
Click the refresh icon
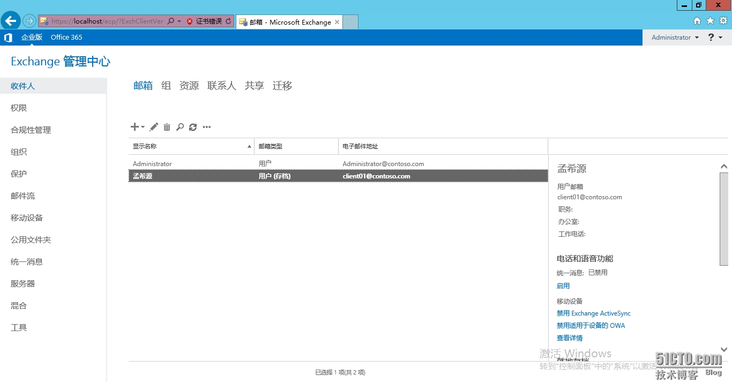point(193,127)
